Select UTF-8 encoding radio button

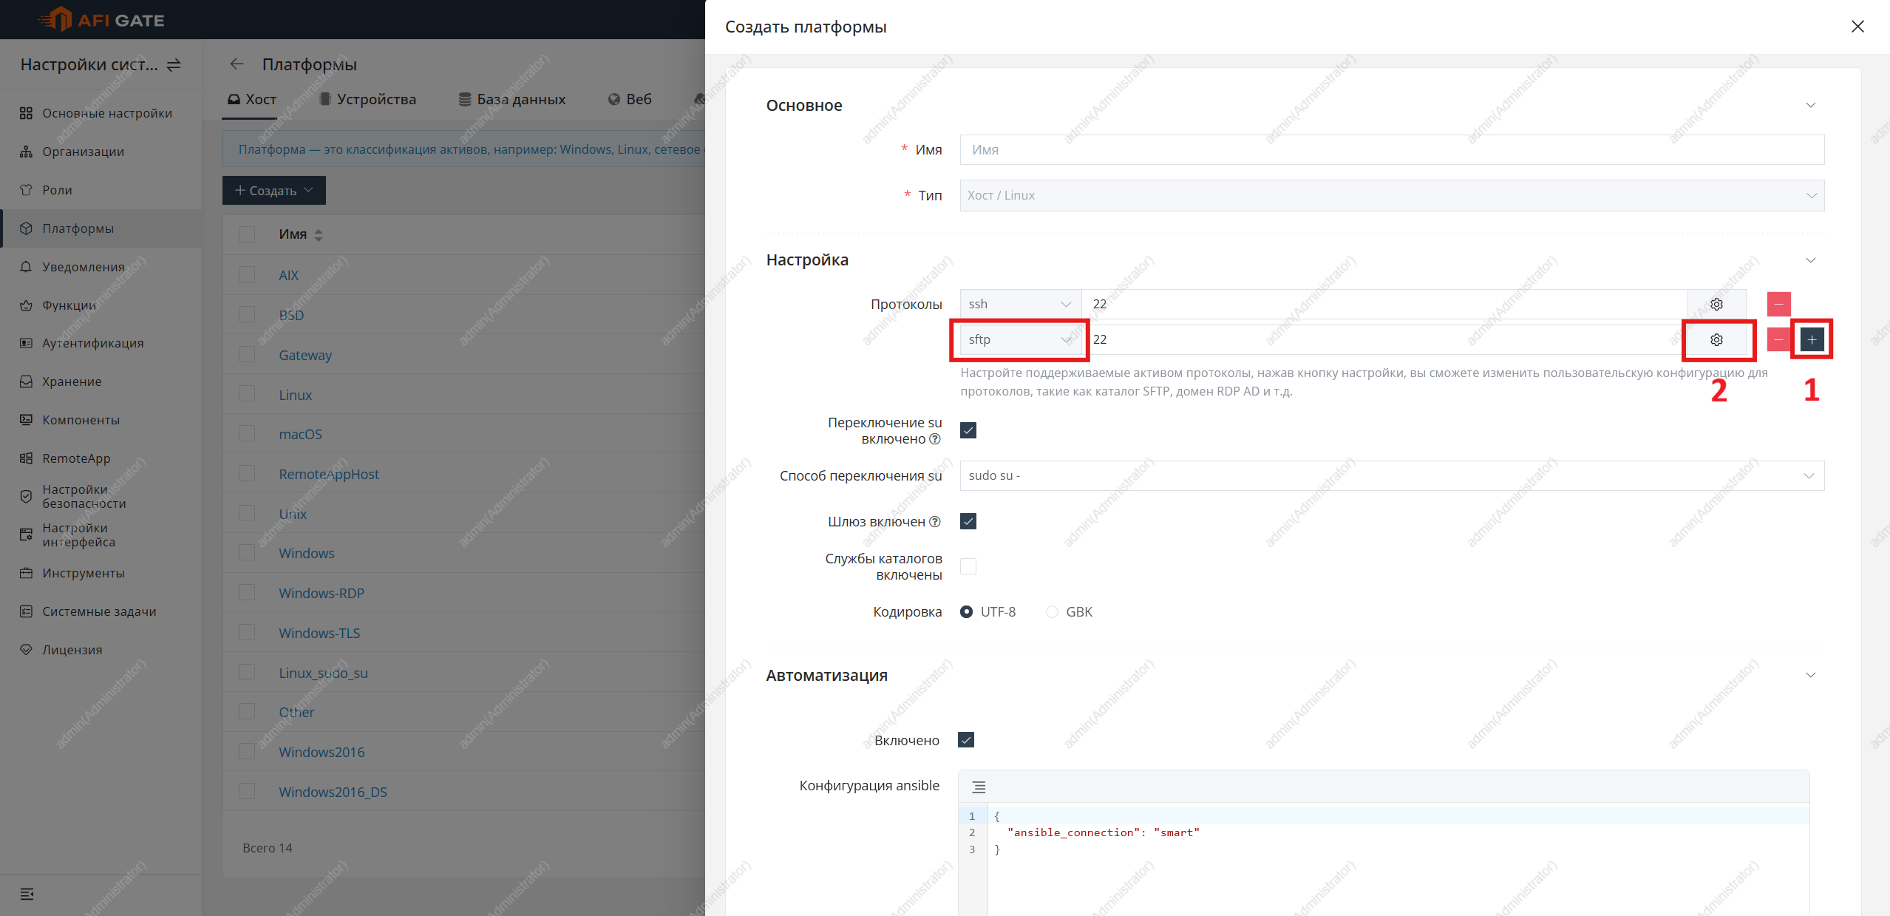coord(966,612)
